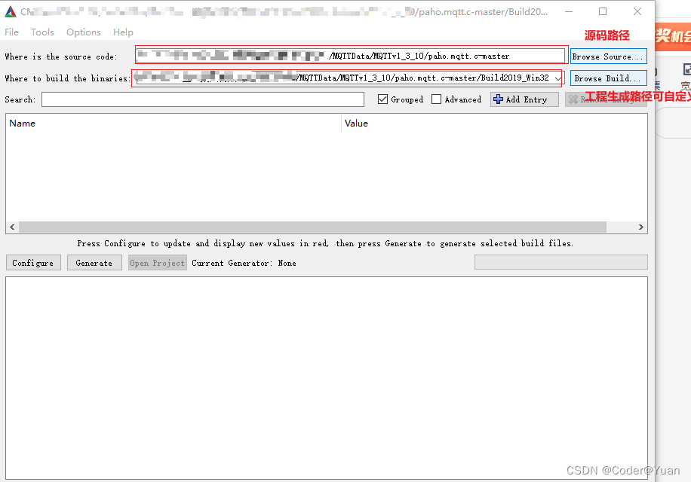Open the build binaries path dropdown
Screen dimensions: 691x482
tap(558, 78)
